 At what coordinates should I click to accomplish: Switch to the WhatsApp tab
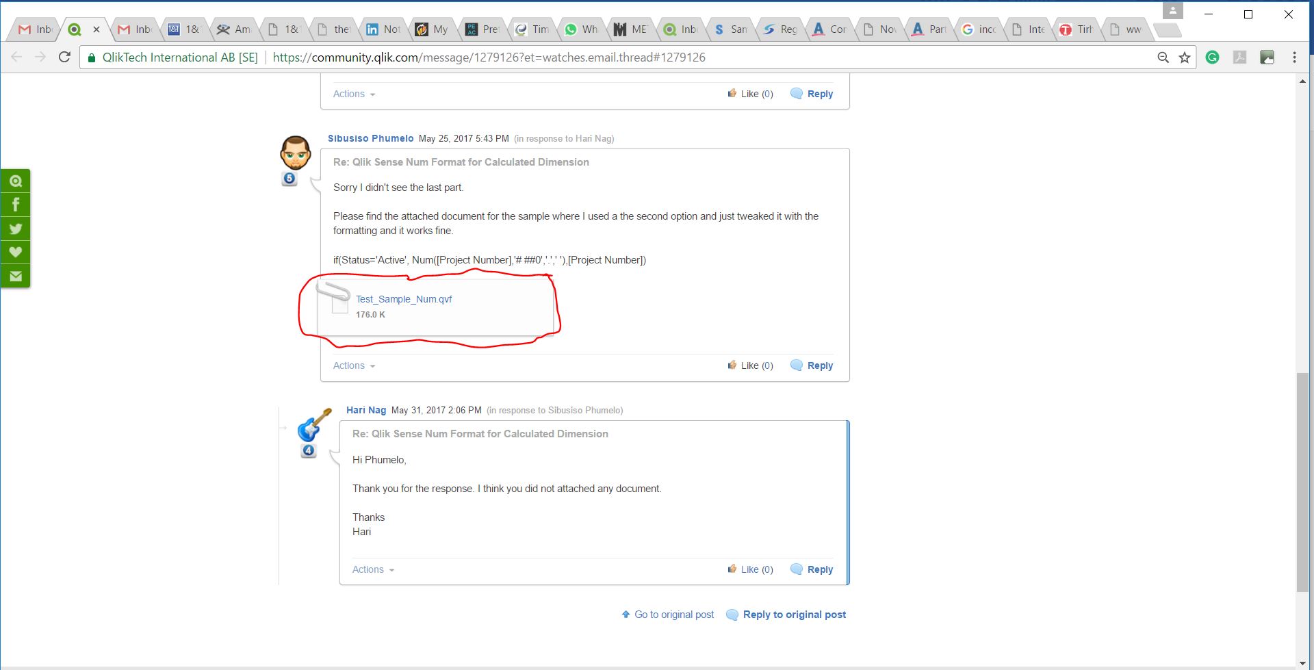tap(581, 29)
